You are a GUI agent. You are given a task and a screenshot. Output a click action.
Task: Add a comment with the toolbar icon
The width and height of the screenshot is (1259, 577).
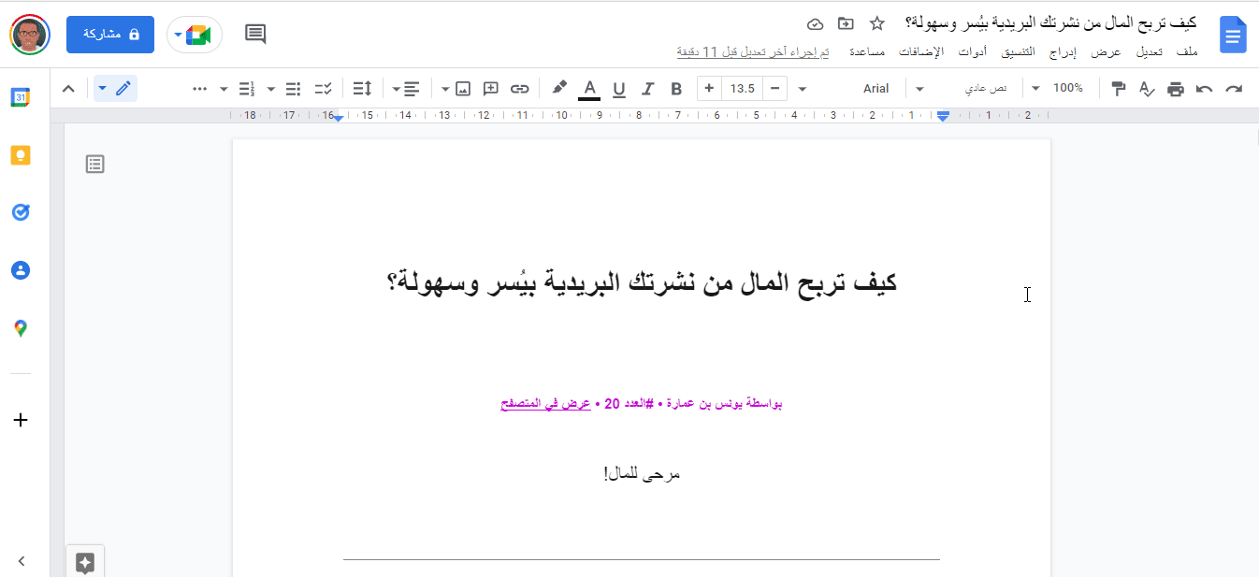click(490, 89)
